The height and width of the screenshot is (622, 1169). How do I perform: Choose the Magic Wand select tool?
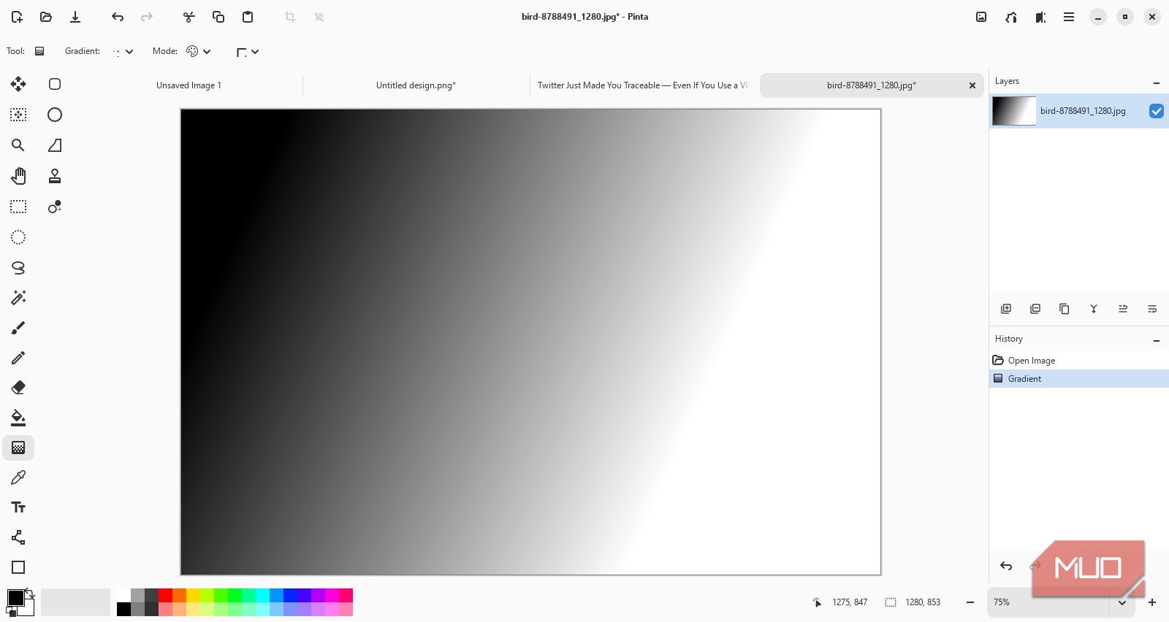[18, 297]
